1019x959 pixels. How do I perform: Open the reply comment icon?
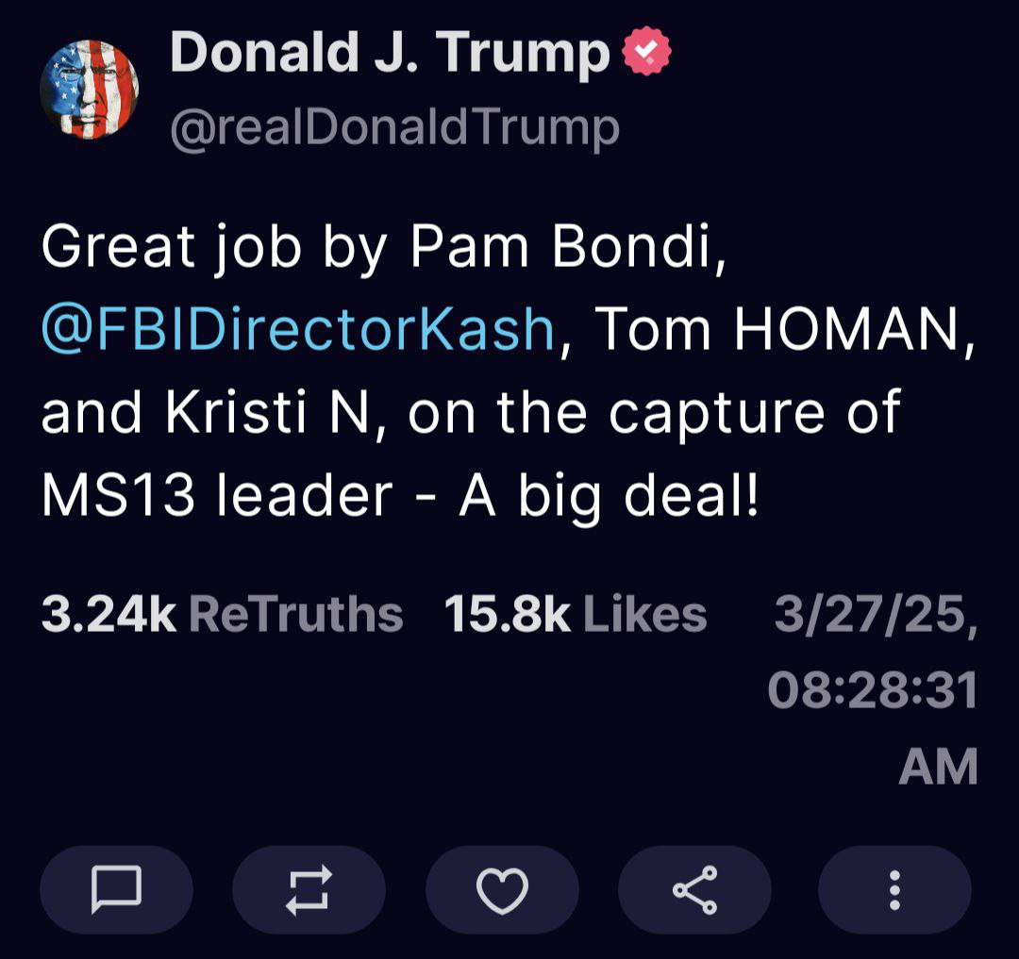tap(116, 889)
